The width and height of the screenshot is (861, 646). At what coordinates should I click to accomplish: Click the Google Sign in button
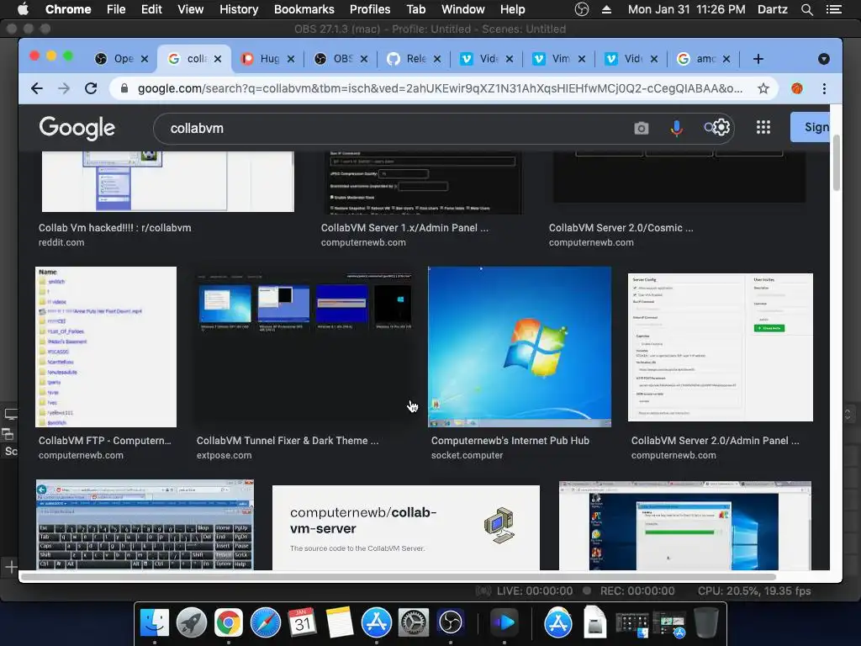pos(810,127)
